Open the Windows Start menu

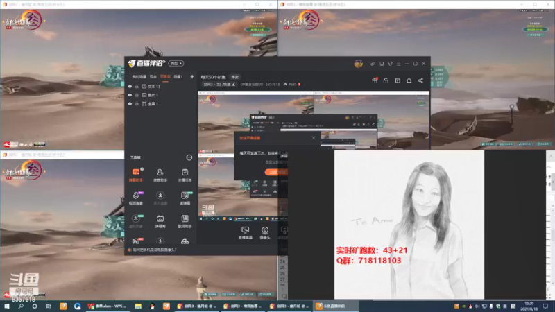6,306
